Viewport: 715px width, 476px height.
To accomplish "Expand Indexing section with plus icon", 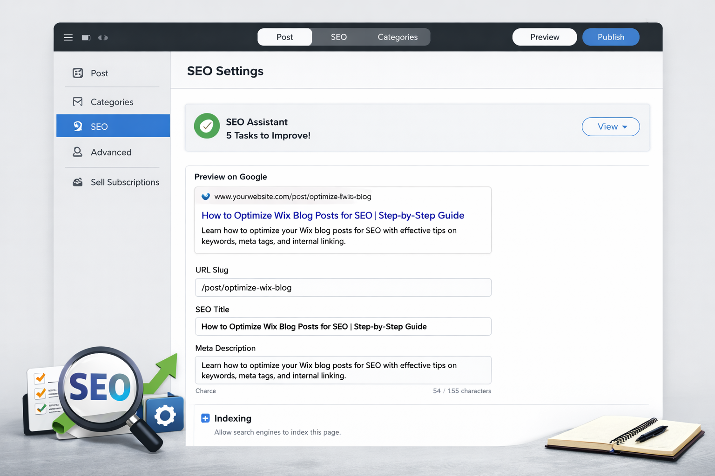I will pyautogui.click(x=205, y=418).
